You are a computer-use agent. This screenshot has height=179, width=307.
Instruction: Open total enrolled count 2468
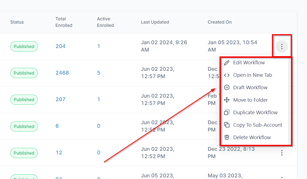click(62, 73)
